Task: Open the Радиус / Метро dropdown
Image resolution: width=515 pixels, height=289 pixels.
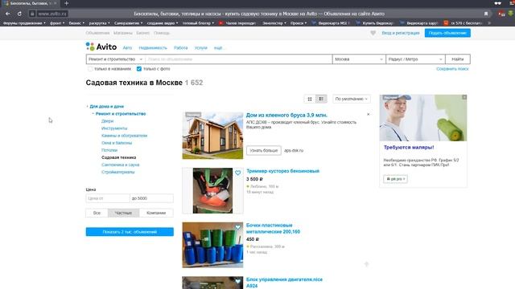Action: (x=415, y=59)
